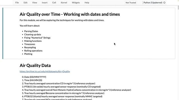Click the 'You will learn about:' text
This screenshot has height=100, width=179.
(30, 26)
